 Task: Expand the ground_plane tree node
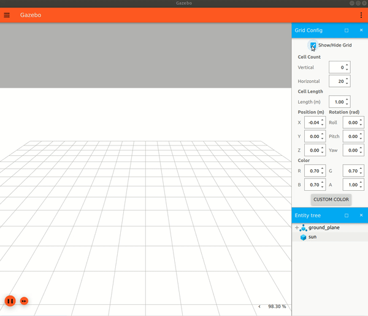[297, 228]
